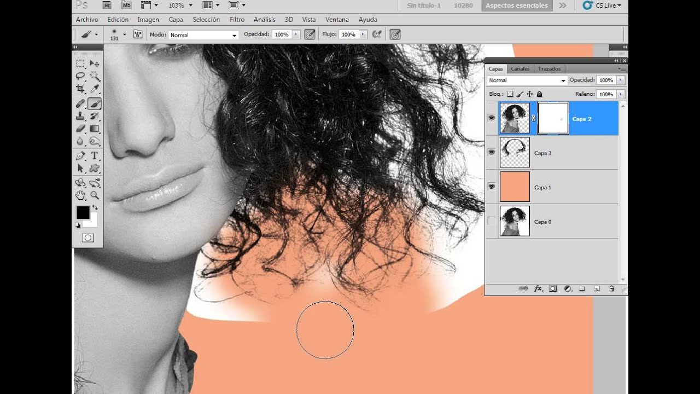Screen dimensions: 700x394
Task: Select the Dodge tool
Action: click(x=95, y=141)
